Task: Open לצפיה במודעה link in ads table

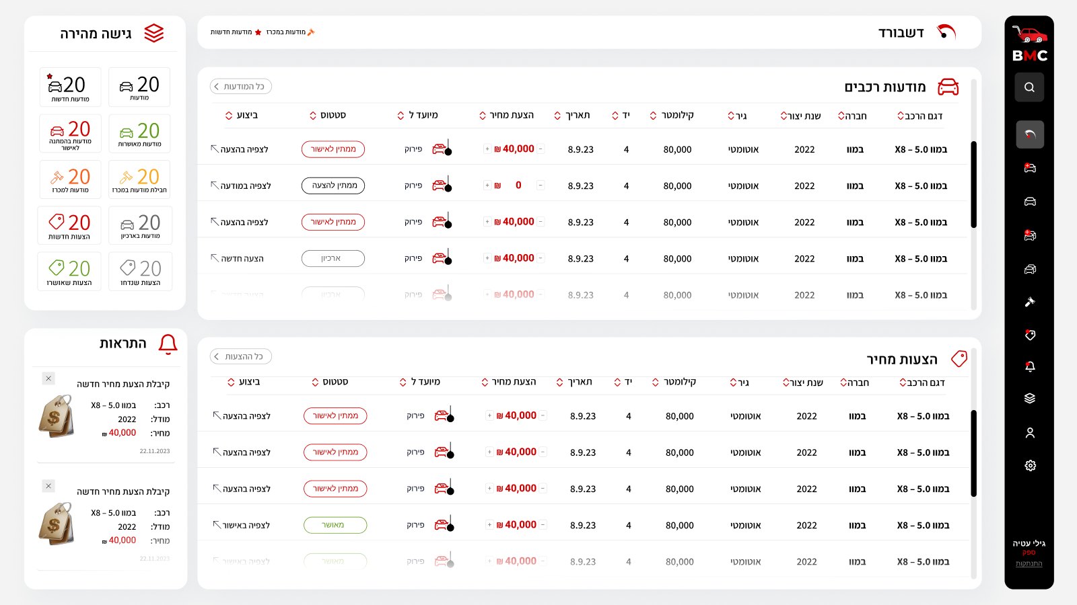Action: coord(241,186)
